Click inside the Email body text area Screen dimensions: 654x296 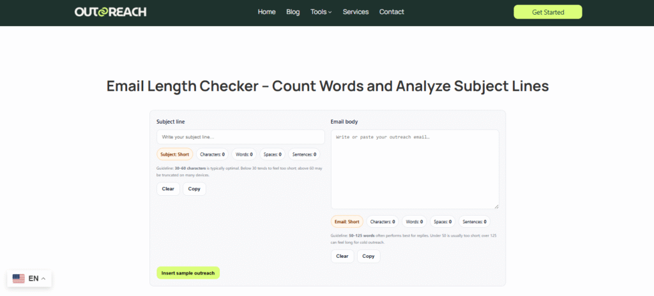414,169
